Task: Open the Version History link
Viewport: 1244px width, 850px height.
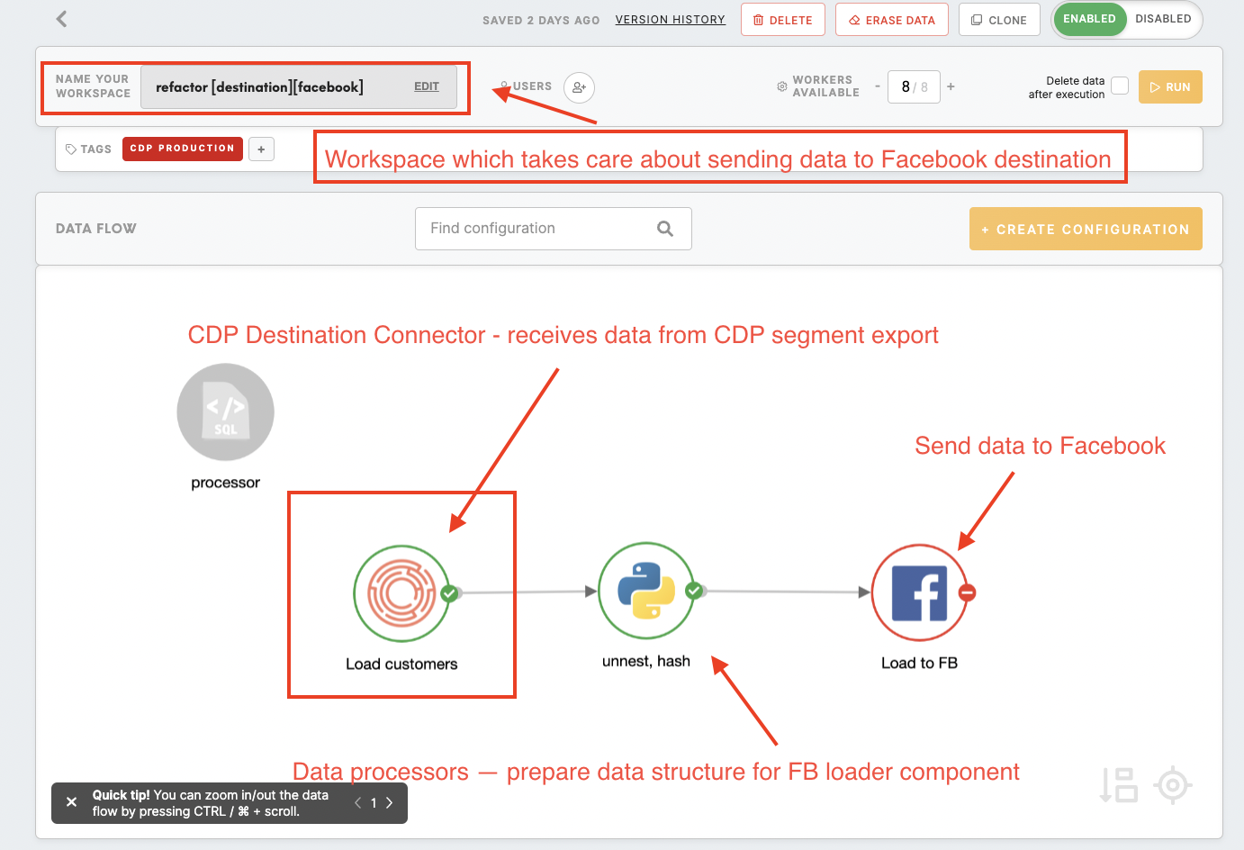Action: 670,20
